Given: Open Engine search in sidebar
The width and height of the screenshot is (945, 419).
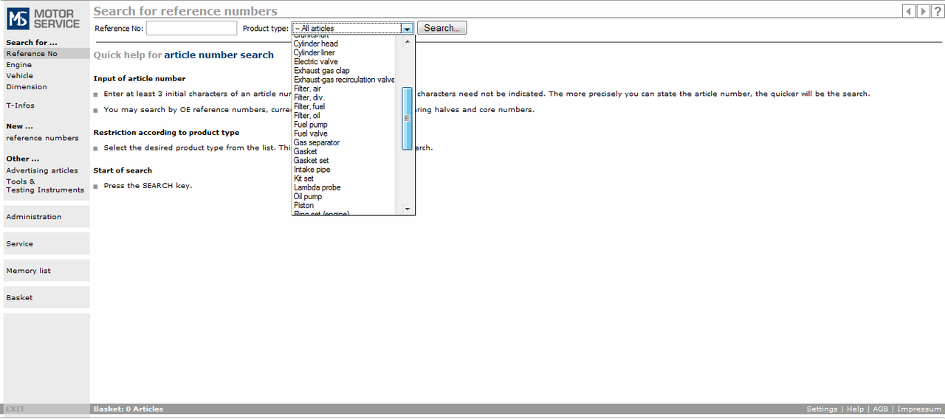Looking at the screenshot, I should coord(19,65).
